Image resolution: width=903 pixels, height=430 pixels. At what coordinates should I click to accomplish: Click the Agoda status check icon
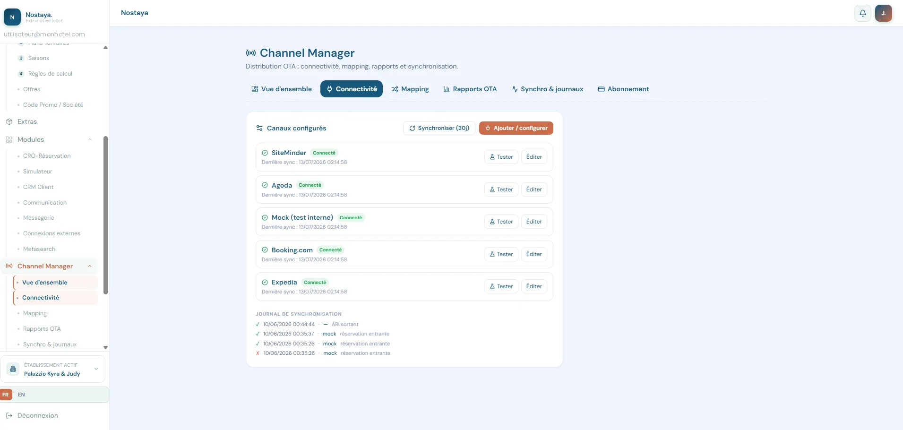tap(265, 185)
